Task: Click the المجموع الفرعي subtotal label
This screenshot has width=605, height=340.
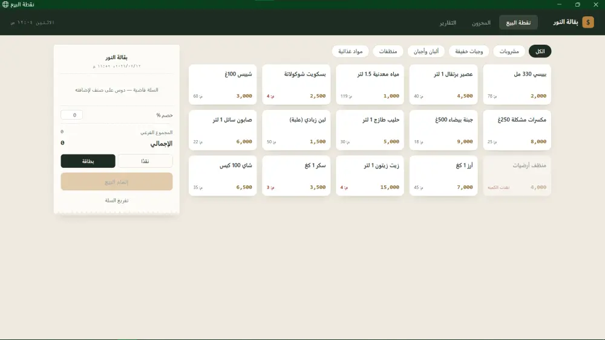Action: pyautogui.click(x=156, y=132)
